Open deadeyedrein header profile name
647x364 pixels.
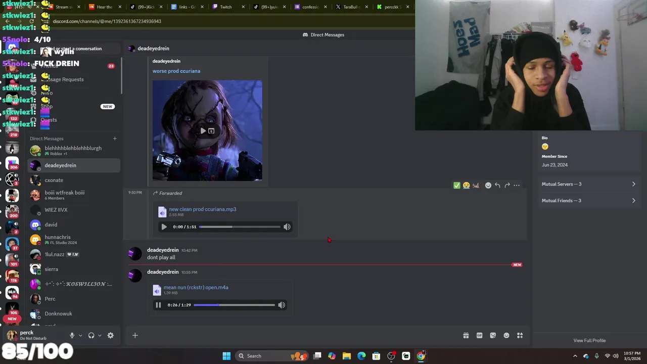click(153, 49)
